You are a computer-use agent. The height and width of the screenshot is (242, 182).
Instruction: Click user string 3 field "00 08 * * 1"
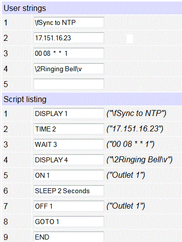69,53
